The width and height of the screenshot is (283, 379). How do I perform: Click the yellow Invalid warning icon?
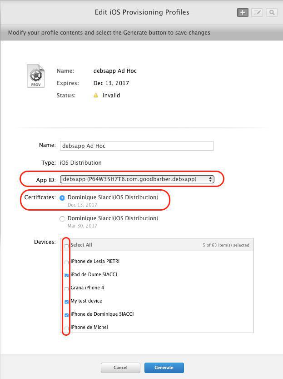tap(96, 96)
